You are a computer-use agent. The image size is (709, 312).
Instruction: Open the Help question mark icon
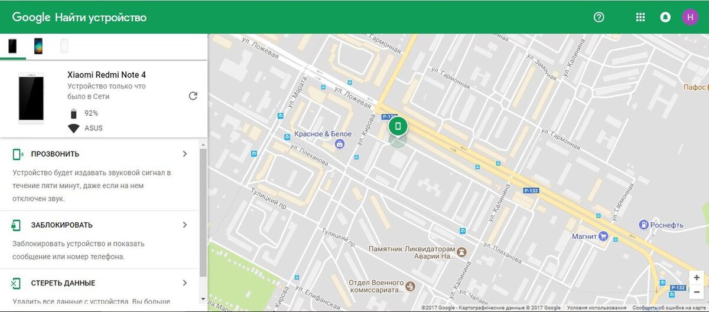(x=599, y=17)
